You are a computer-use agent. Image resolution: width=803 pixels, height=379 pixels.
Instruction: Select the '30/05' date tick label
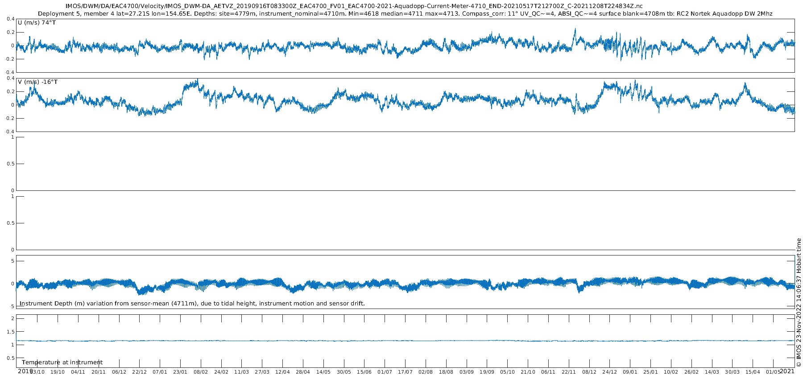pos(344,372)
